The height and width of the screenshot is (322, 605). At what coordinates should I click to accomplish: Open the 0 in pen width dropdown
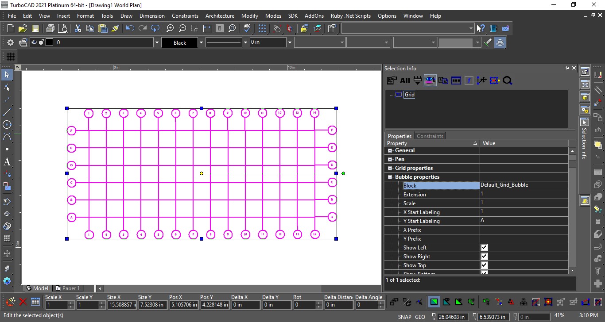tap(290, 42)
